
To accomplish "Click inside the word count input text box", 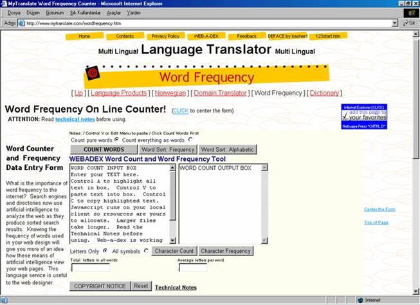I will click(120, 204).
